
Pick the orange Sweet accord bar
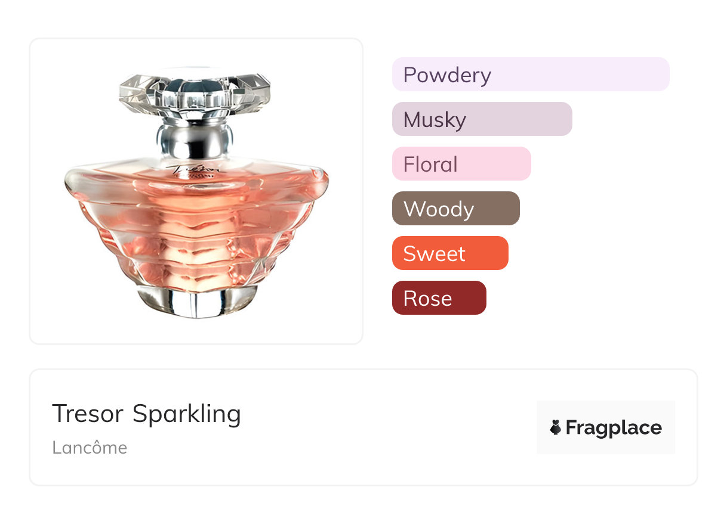449,253
